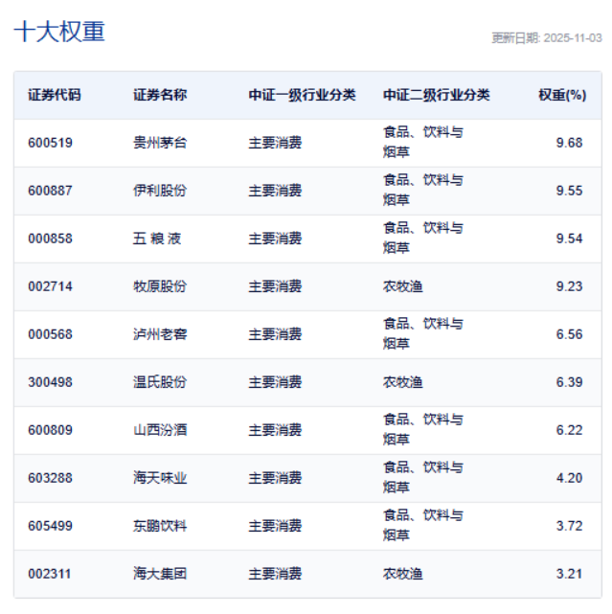Click the 权重(%) column header
Image resolution: width=612 pixels, height=614 pixels.
[562, 95]
